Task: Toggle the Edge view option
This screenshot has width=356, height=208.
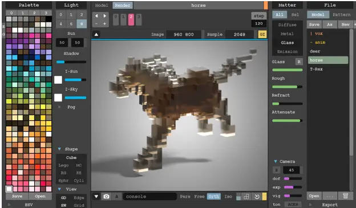Action: click(79, 198)
